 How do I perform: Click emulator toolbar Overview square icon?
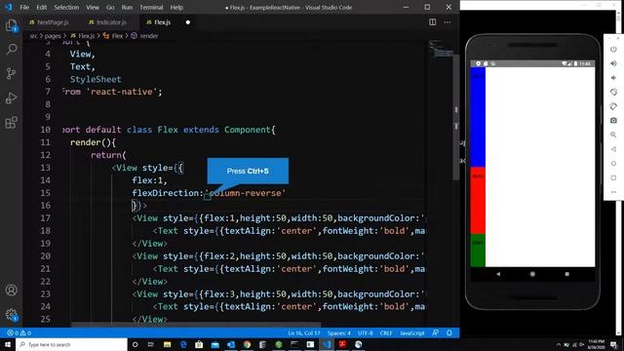coord(613,177)
